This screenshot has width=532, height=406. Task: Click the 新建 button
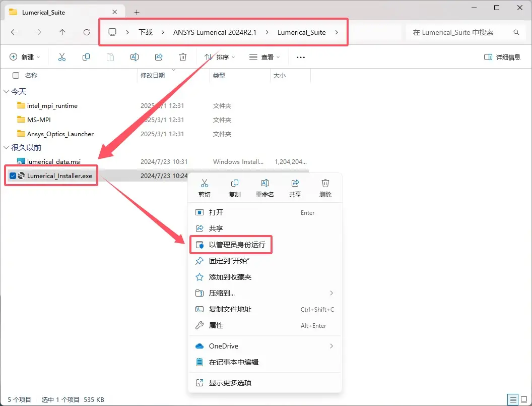[24, 57]
